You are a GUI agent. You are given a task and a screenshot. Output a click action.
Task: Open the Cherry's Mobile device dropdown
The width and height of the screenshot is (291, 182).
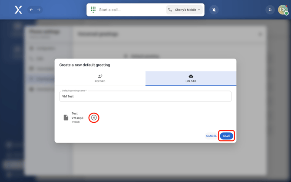(x=185, y=10)
